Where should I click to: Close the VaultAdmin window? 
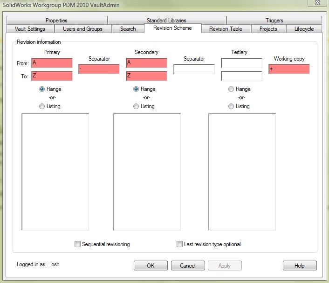pyautogui.click(x=317, y=3)
